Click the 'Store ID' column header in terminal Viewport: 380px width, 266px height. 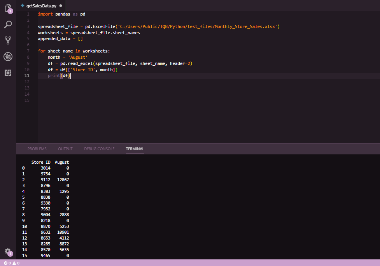click(x=41, y=162)
